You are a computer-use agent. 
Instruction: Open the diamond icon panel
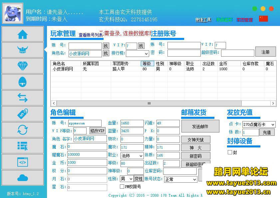click(x=23, y=66)
